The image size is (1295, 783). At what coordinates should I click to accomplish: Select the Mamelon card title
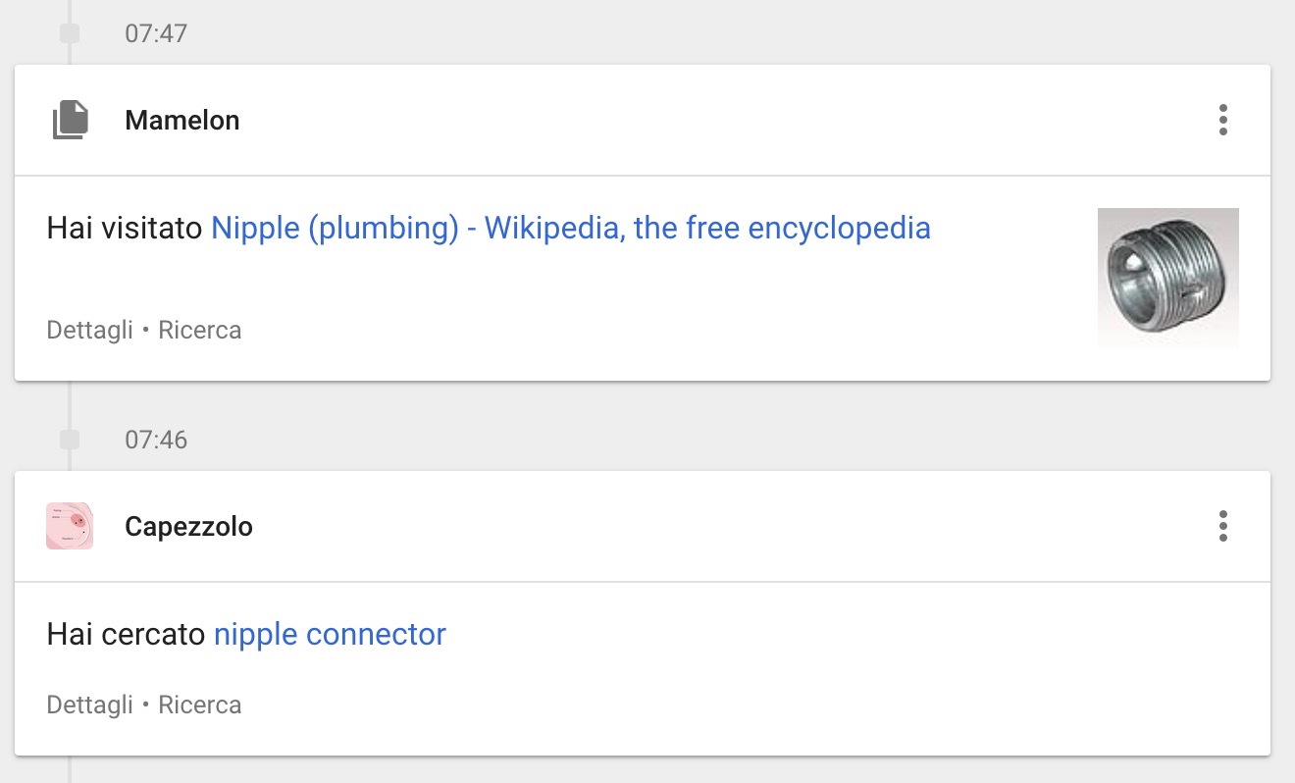tap(181, 121)
